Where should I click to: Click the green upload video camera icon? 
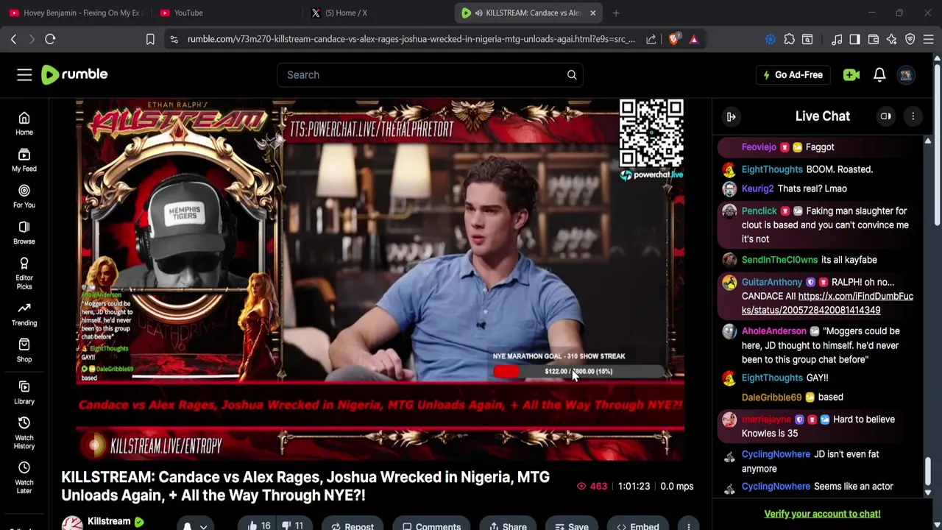[x=851, y=74]
